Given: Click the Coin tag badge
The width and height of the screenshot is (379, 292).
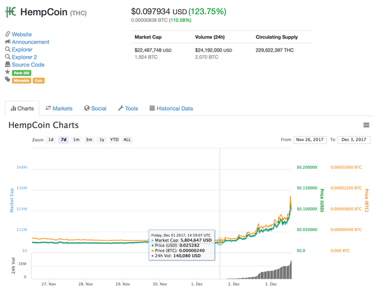Looking at the screenshot, I should point(38,81).
